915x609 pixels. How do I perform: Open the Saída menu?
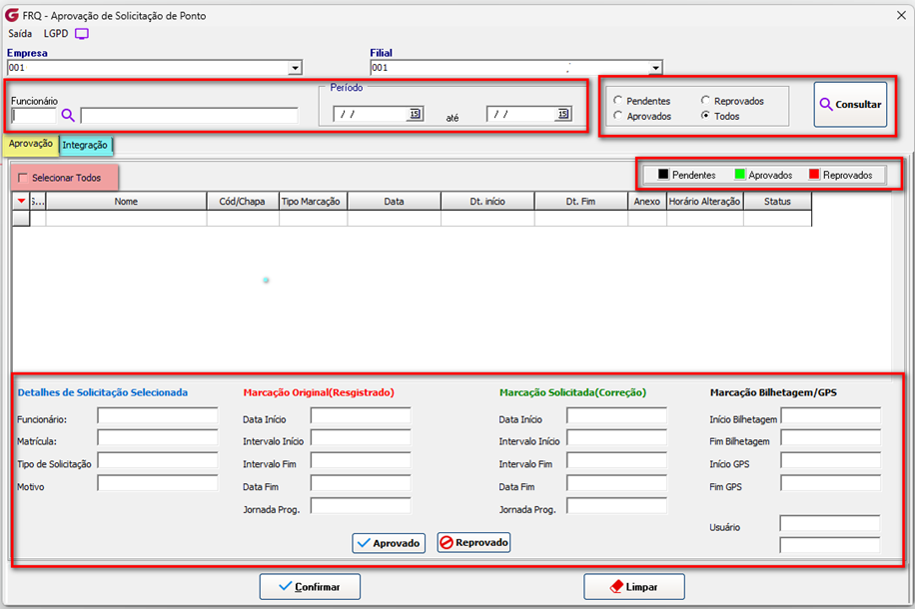[x=20, y=34]
